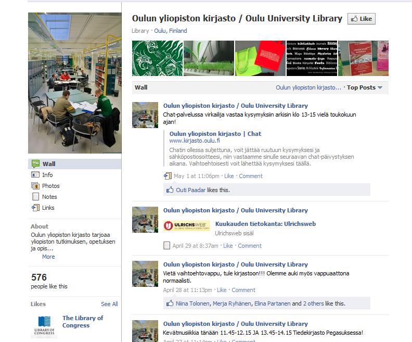Click the Info card icon

[x=35, y=174]
